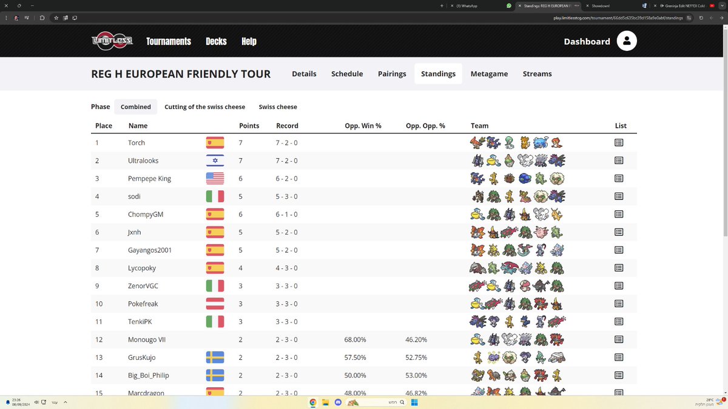Open player Pempepe King's profile link
728x409 pixels.
click(149, 179)
